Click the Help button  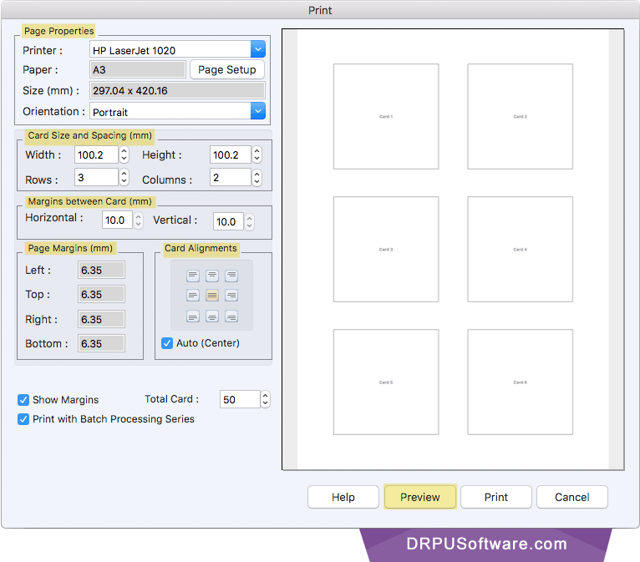tap(343, 497)
